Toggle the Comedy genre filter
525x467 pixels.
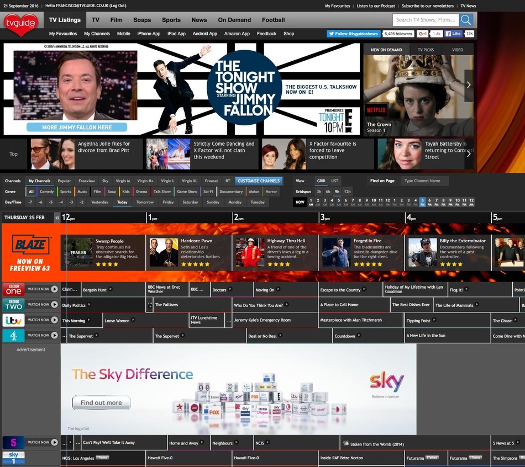pos(47,192)
